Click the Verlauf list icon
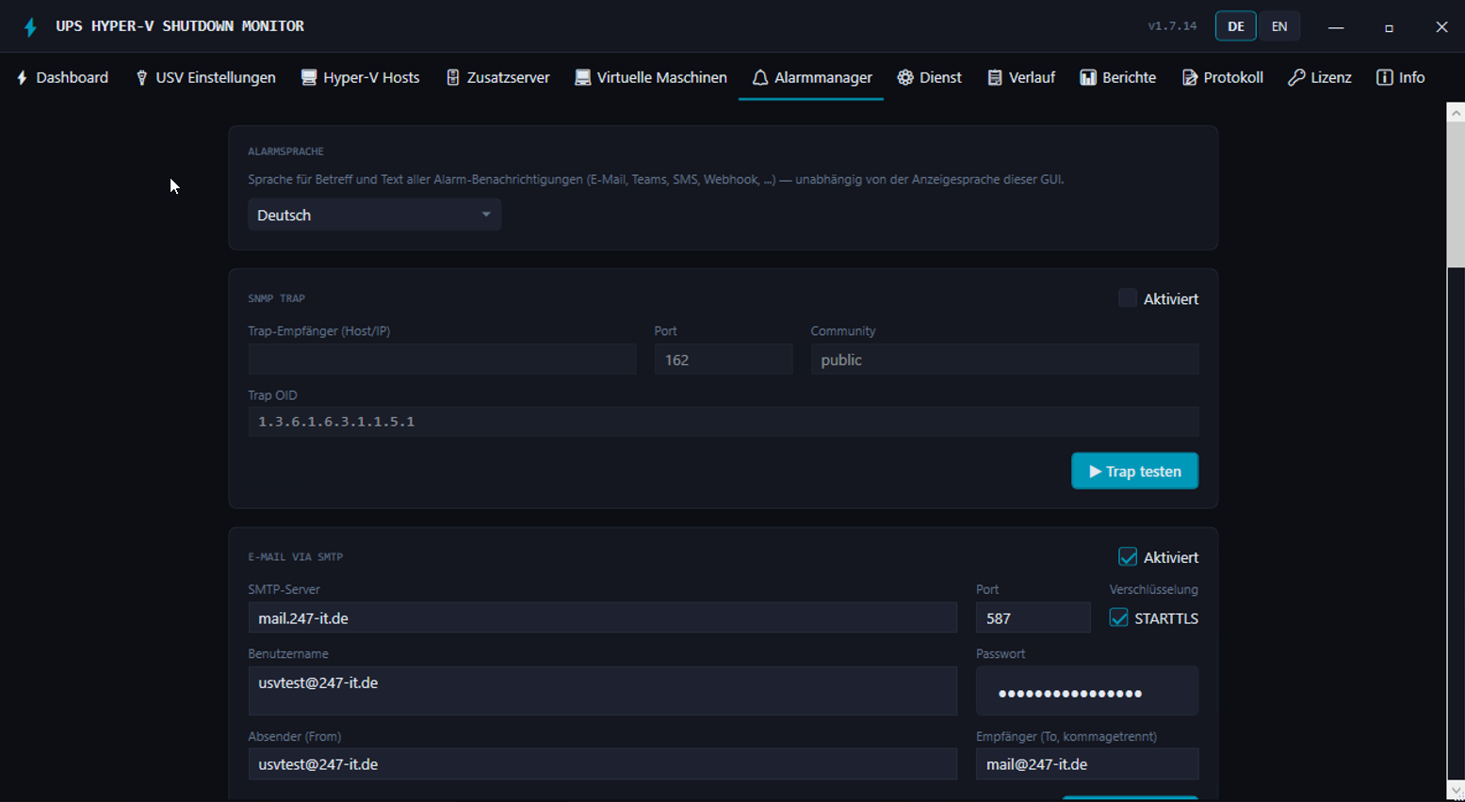Screen dimensions: 1465x802 [995, 77]
